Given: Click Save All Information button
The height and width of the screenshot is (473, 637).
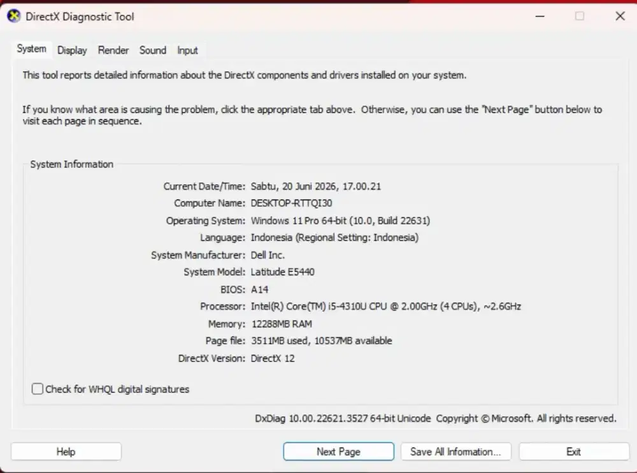Looking at the screenshot, I should click(x=456, y=451).
